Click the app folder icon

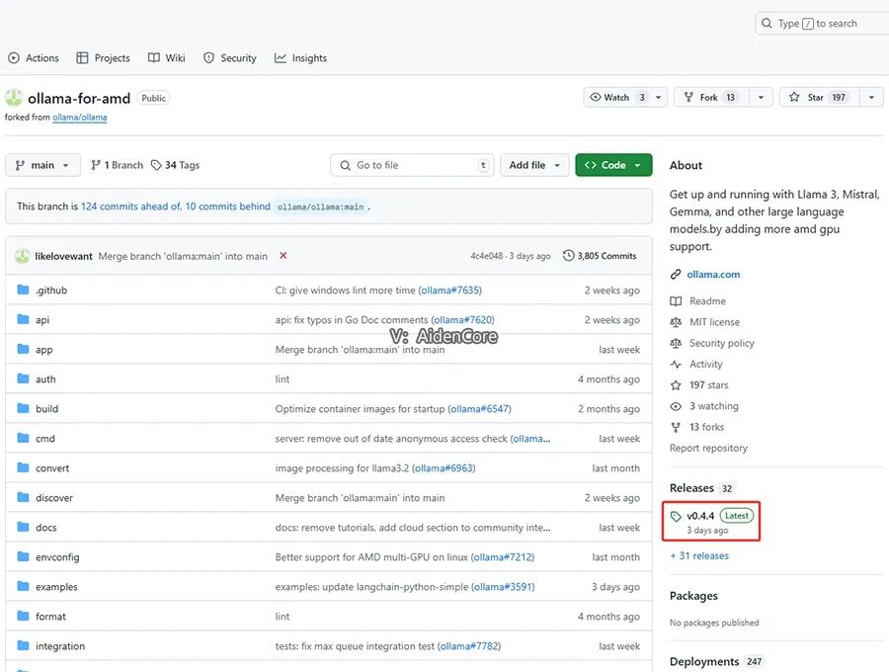tap(23, 349)
